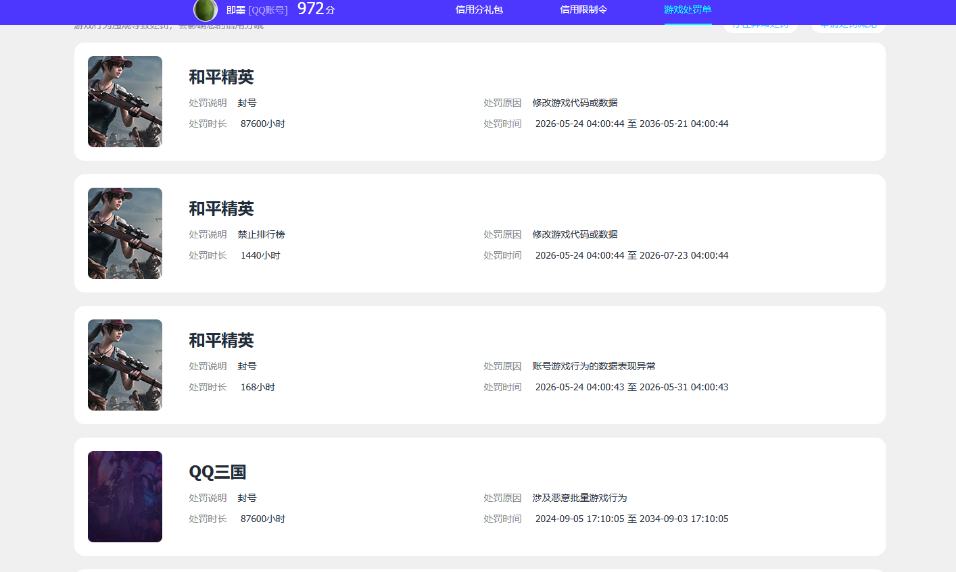Click the 87600小时 duration in the 和平精英 card
Screen dimensions: 956x572
pyautogui.click(x=263, y=124)
